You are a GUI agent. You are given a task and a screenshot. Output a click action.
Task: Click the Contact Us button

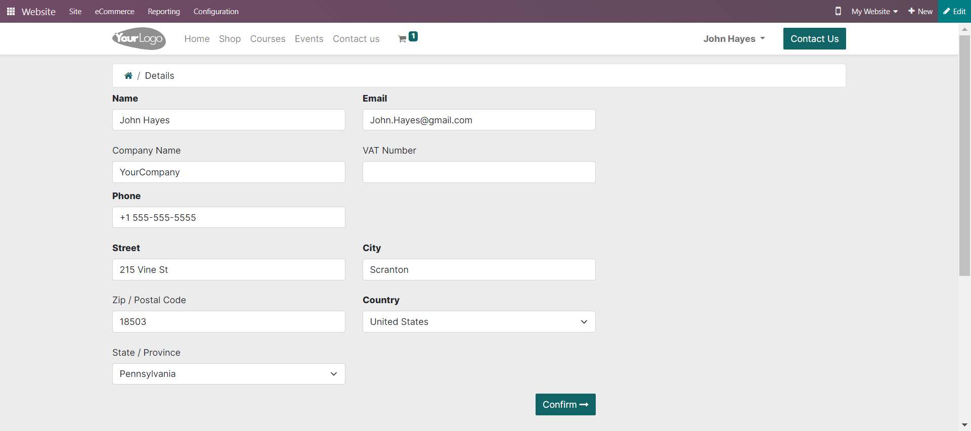[814, 39]
